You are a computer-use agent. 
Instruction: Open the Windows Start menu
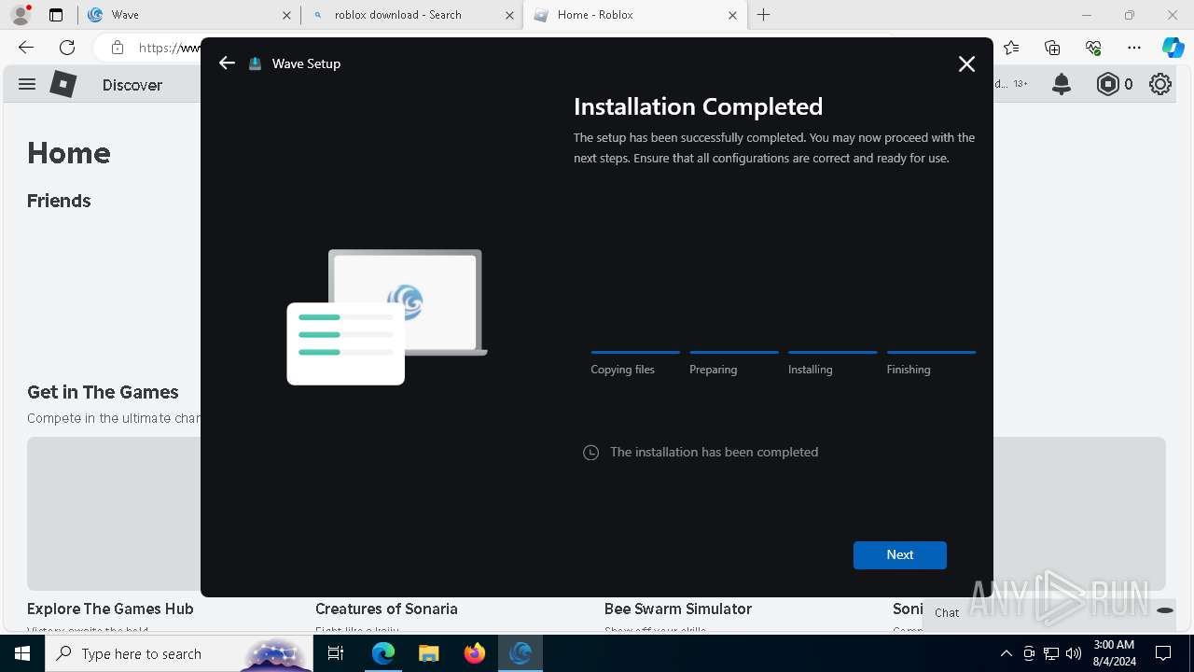tap(22, 653)
